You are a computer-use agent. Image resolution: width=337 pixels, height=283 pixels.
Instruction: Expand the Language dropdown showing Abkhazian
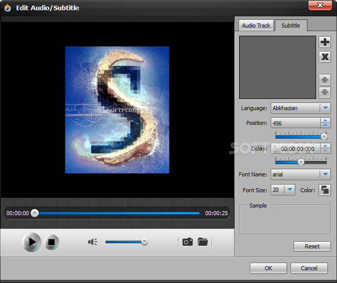point(325,108)
